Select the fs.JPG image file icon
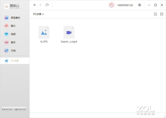The width and height of the screenshot is (166, 118). click(44, 32)
